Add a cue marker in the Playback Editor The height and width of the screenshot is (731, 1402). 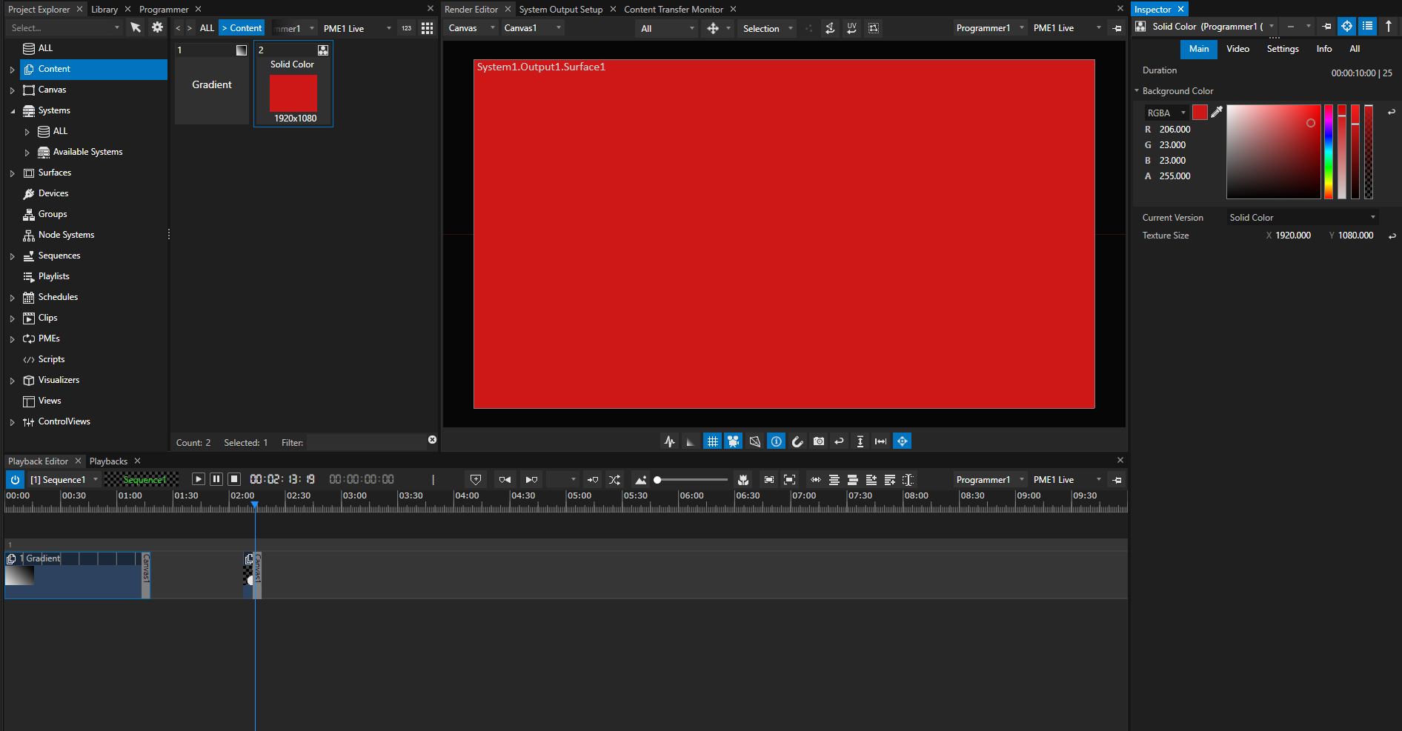(x=476, y=479)
